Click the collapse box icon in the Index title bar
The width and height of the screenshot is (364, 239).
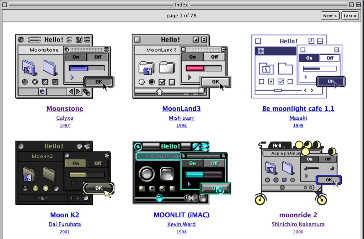click(358, 5)
